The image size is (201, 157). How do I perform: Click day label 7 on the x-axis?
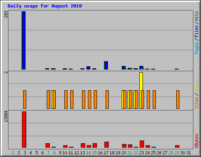pyautogui.click(x=48, y=153)
